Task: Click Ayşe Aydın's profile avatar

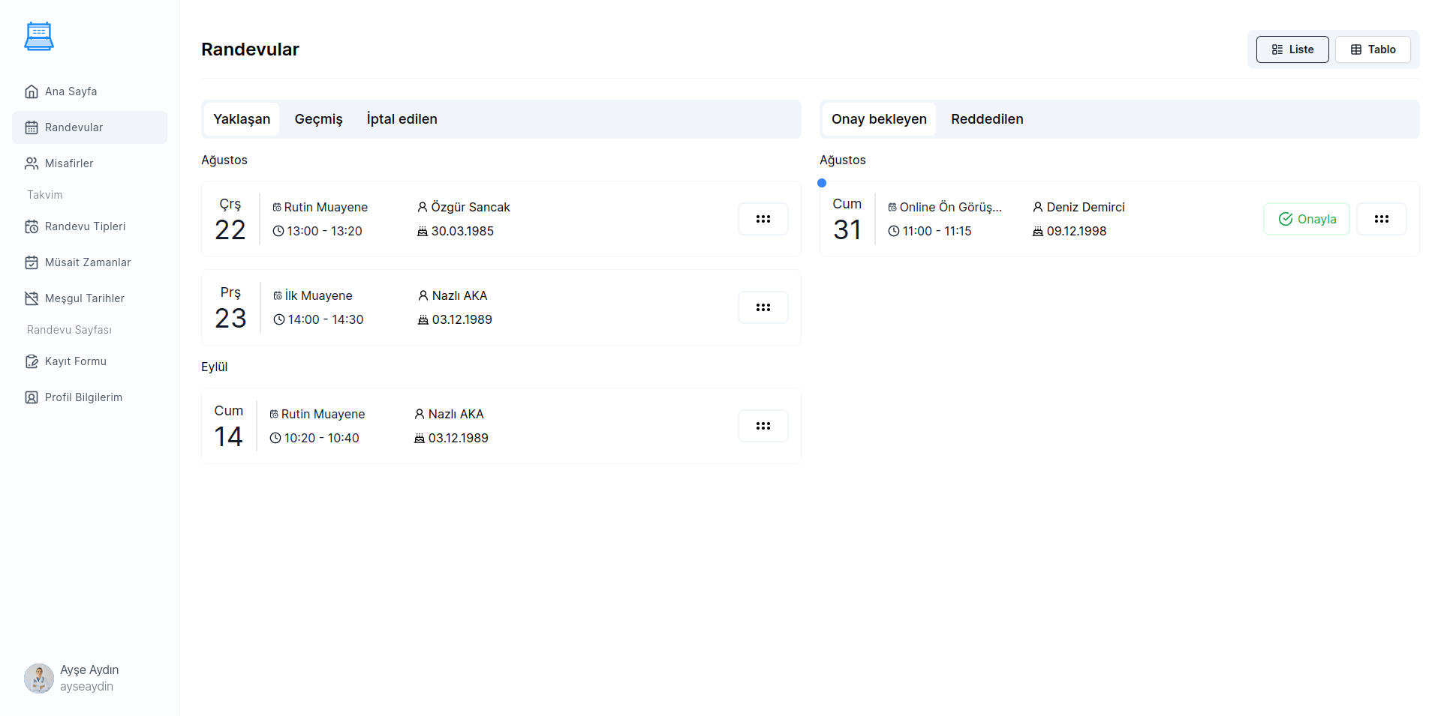Action: click(x=39, y=678)
